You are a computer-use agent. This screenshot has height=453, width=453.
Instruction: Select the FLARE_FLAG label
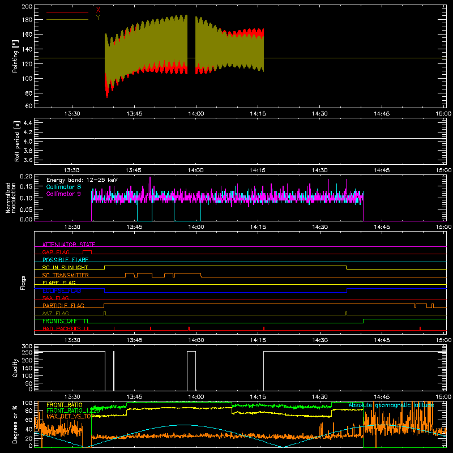click(59, 283)
